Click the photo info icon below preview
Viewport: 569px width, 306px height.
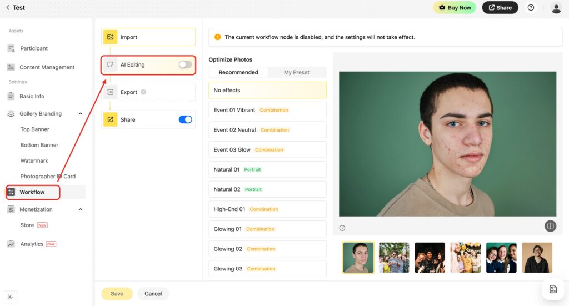click(x=342, y=228)
